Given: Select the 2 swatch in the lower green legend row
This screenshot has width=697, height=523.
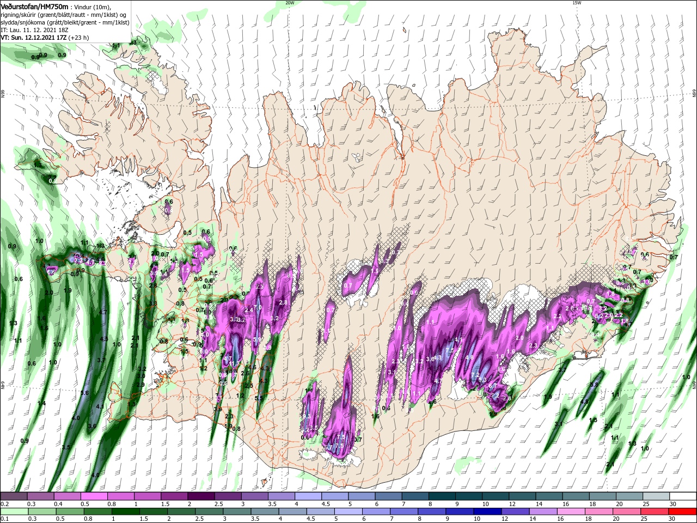Looking at the screenshot, I should coord(180,512).
